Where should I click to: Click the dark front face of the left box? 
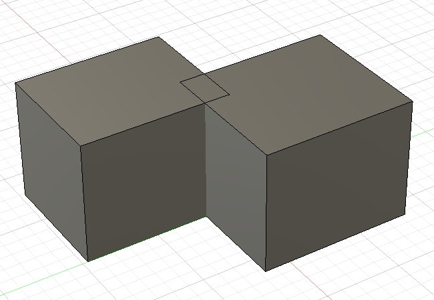(144, 187)
